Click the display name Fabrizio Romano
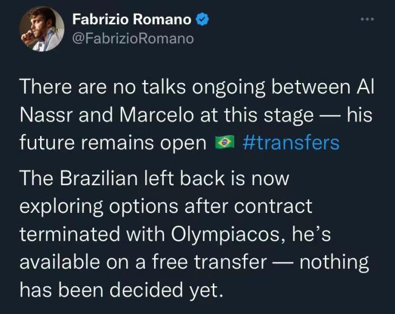The height and width of the screenshot is (314, 395). click(x=132, y=20)
